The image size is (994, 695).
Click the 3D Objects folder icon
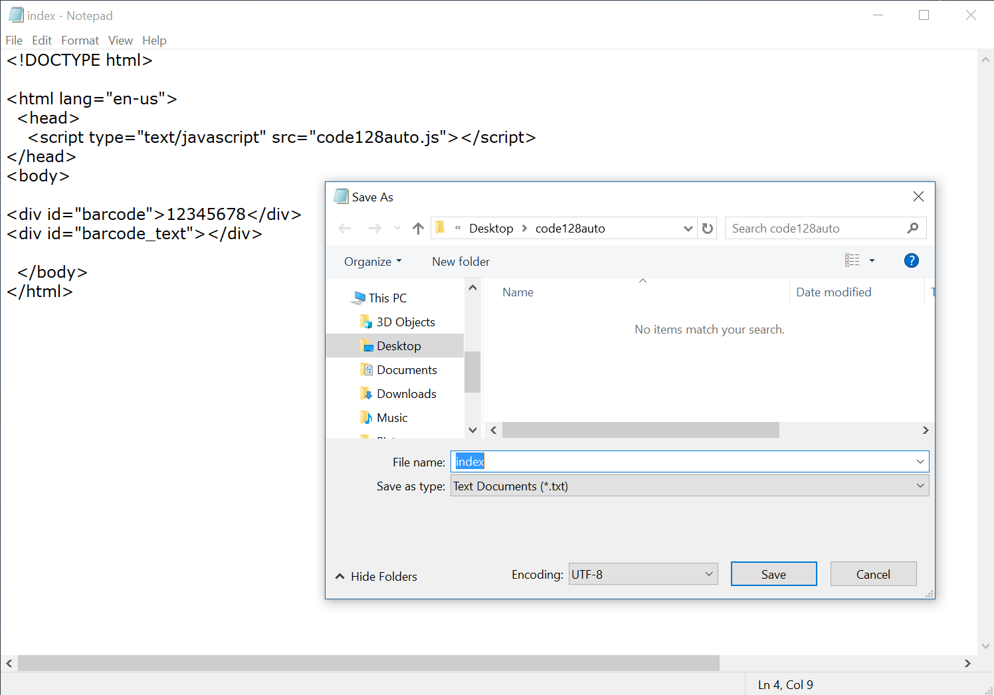[366, 322]
